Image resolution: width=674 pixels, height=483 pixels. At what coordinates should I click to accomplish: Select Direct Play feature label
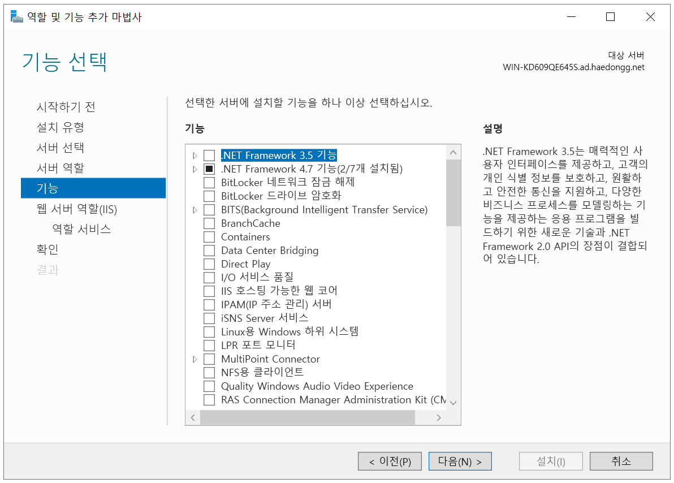tap(245, 264)
